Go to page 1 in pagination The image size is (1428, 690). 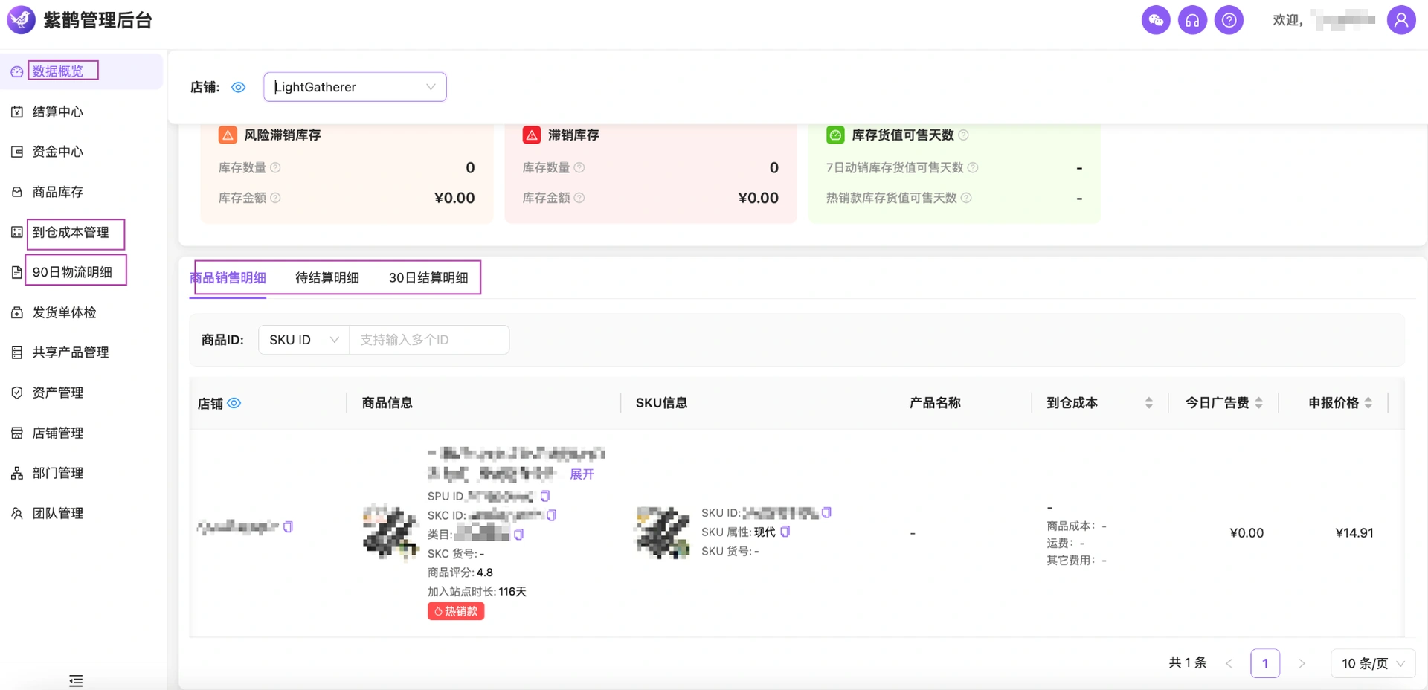coord(1265,663)
